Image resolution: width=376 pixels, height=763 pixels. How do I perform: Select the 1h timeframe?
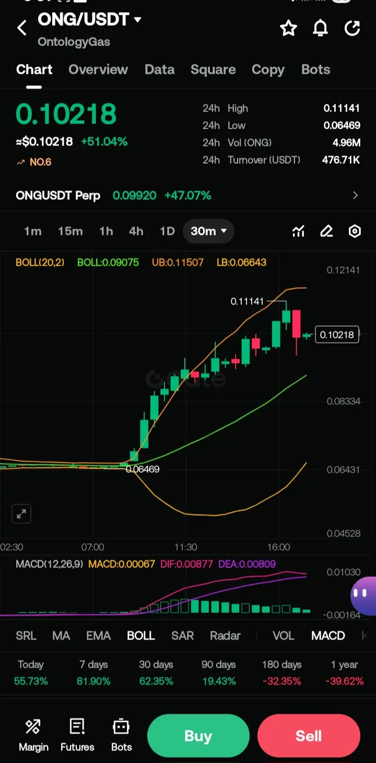(x=107, y=231)
